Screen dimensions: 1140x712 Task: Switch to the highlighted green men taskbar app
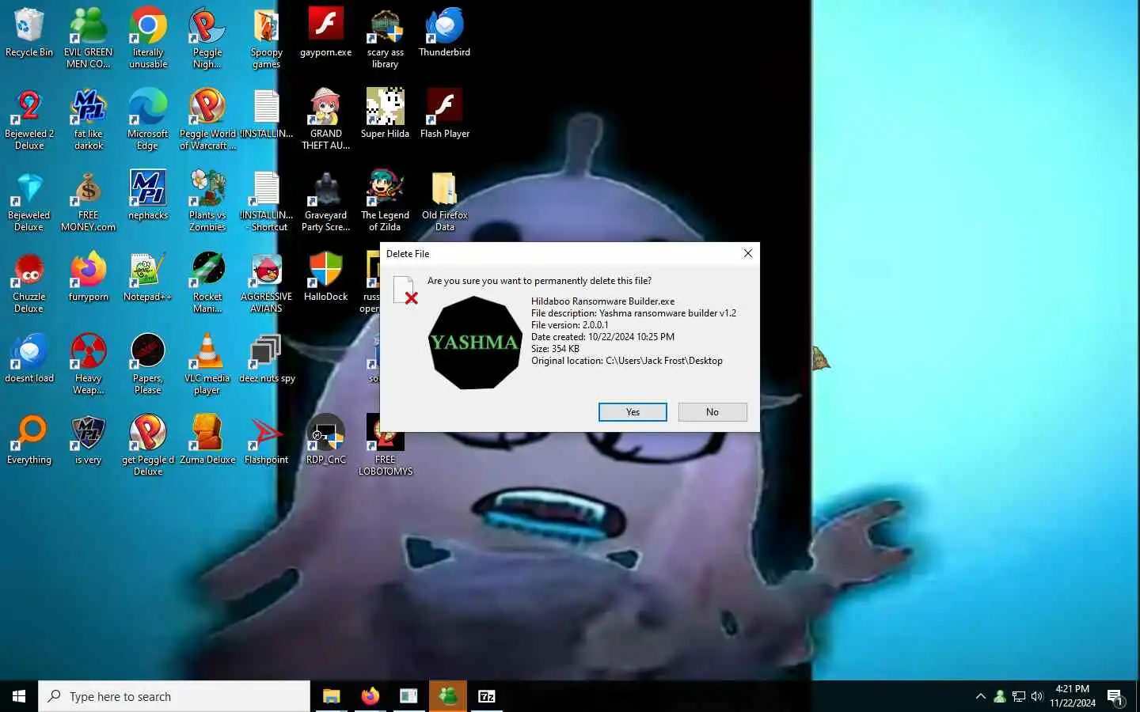pos(448,696)
